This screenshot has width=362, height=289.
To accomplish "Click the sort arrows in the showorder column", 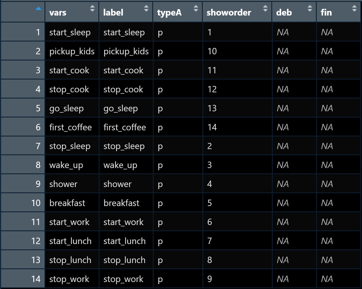I will coord(265,8).
